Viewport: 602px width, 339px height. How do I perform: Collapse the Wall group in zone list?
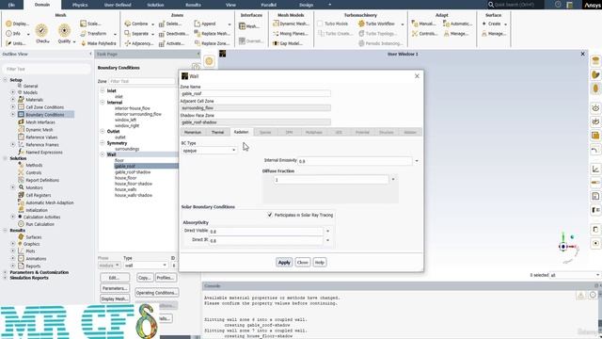tap(103, 154)
